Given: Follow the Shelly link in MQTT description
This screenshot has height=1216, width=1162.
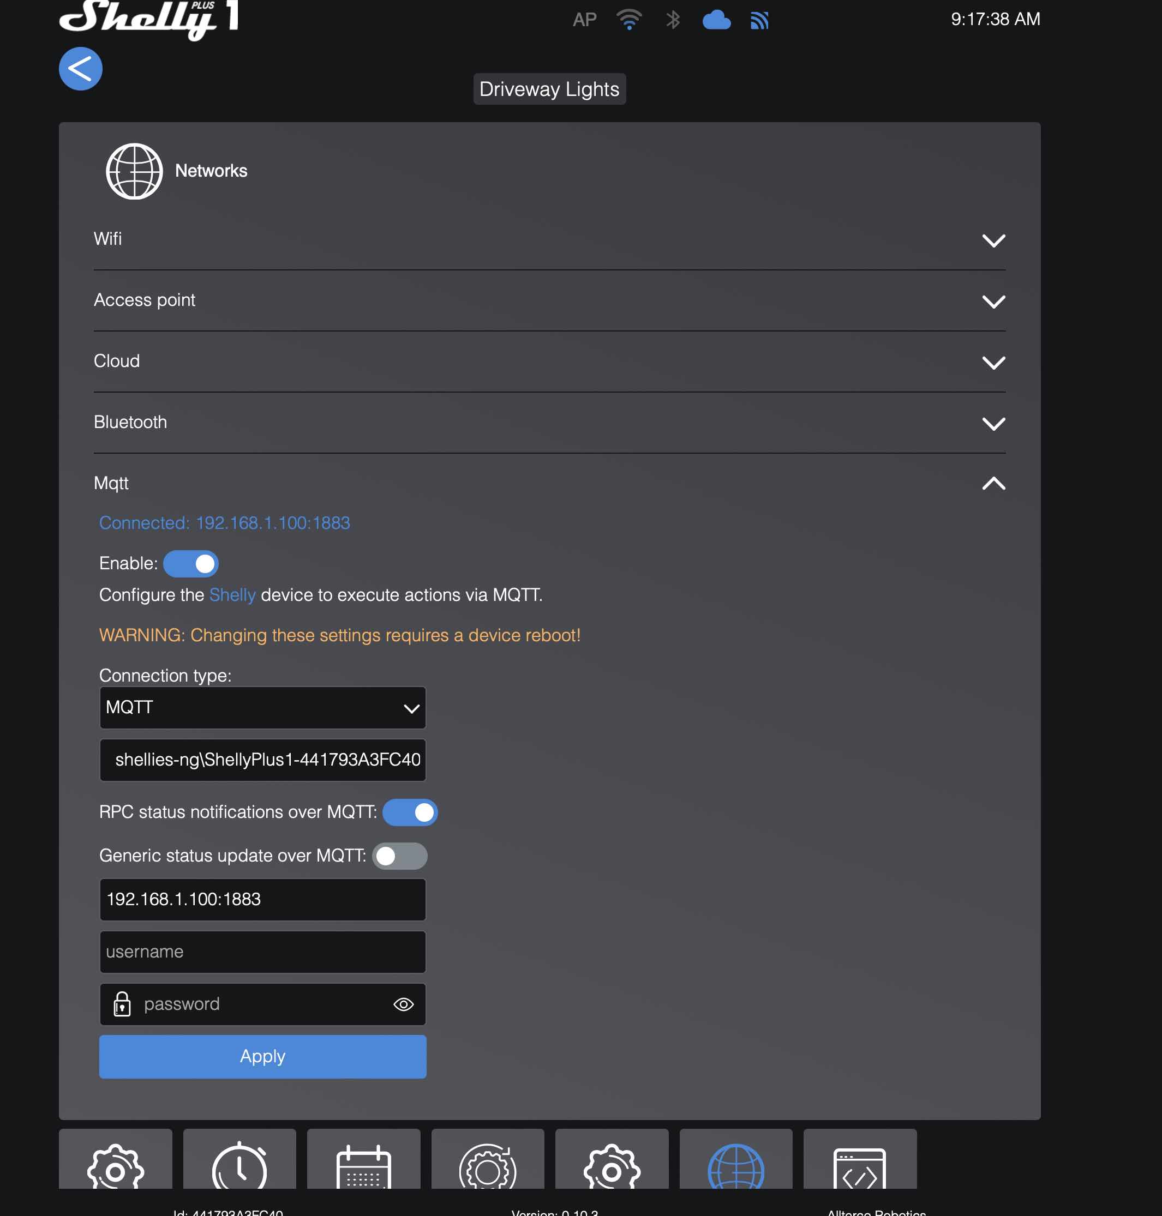Looking at the screenshot, I should point(232,595).
